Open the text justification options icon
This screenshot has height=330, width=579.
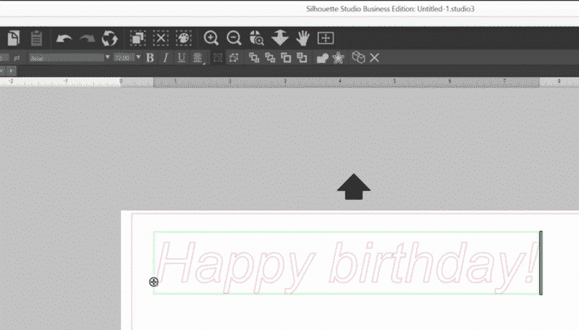coord(198,58)
